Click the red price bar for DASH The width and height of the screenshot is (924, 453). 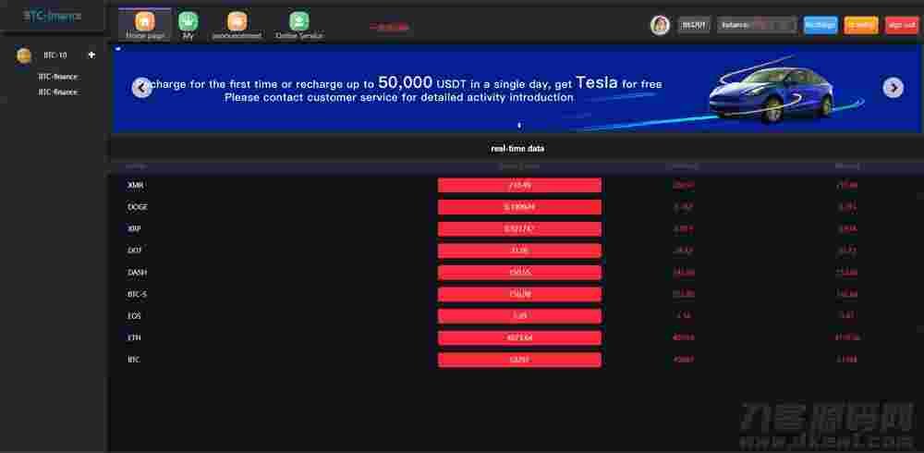[519, 273]
